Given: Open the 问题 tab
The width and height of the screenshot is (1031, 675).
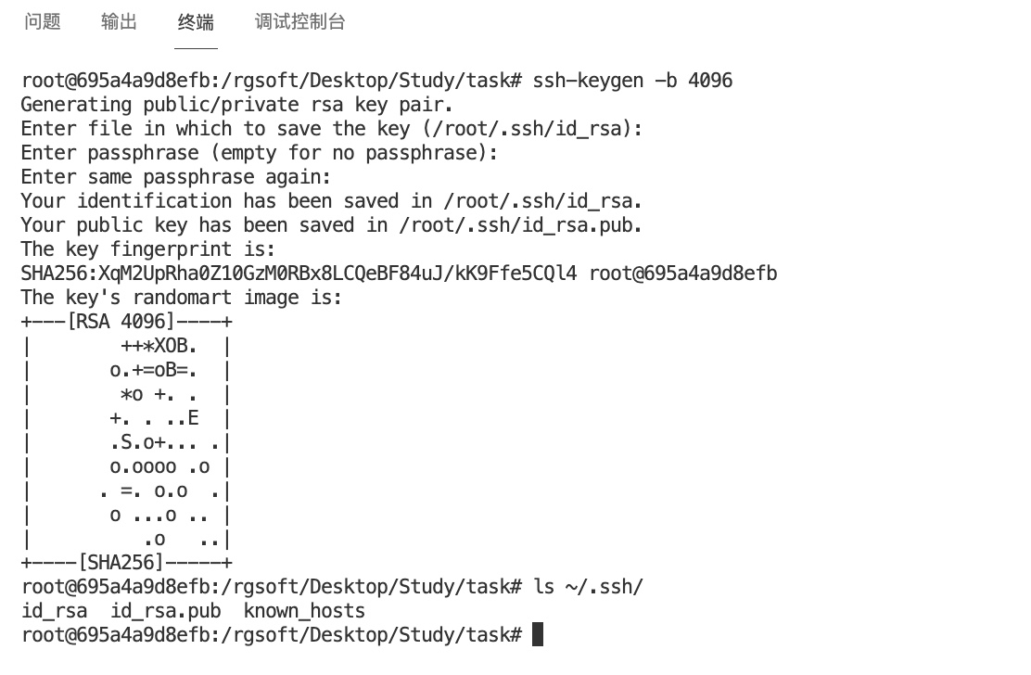Looking at the screenshot, I should coord(43,22).
